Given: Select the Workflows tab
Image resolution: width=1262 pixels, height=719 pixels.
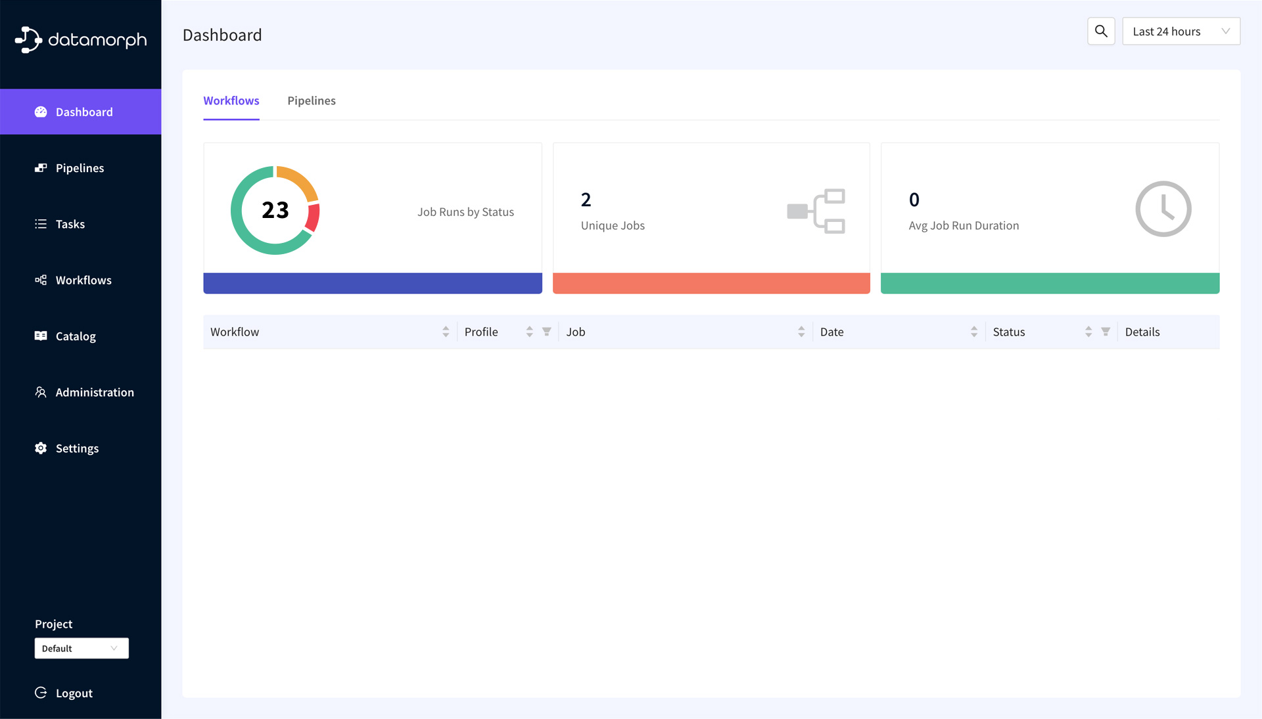Looking at the screenshot, I should (x=231, y=100).
